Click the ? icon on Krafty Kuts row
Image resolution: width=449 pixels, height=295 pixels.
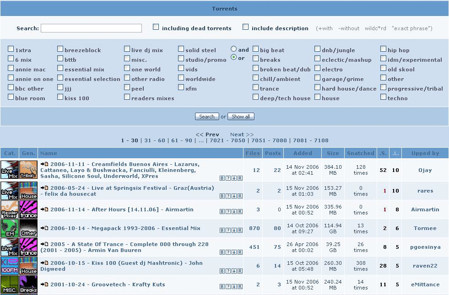point(228,287)
